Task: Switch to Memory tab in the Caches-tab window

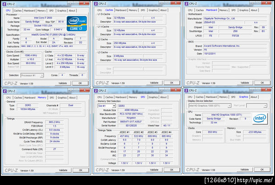Action: 133,10
